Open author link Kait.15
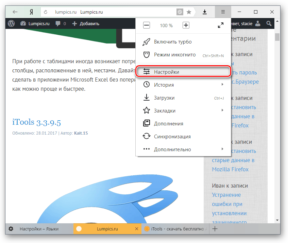The height and width of the screenshot is (243, 288). tap(81, 133)
